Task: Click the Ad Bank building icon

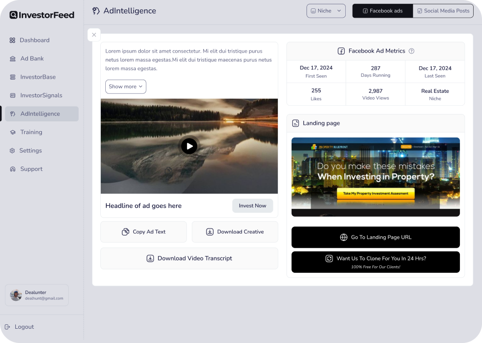Action: (12, 58)
